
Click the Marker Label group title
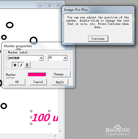(x=18, y=52)
